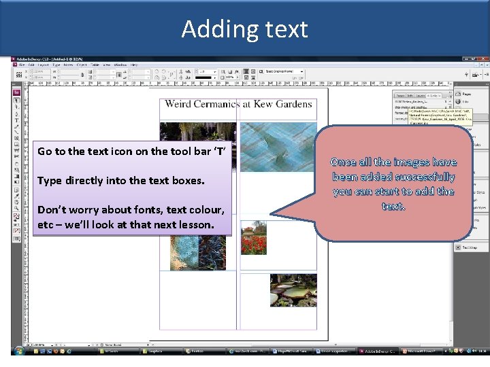Screen dimensions: 490x367
Task: Select the Rectangle tool
Action: (16, 145)
